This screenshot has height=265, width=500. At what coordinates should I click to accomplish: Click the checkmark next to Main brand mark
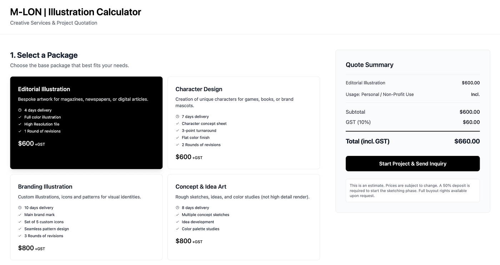coord(20,215)
